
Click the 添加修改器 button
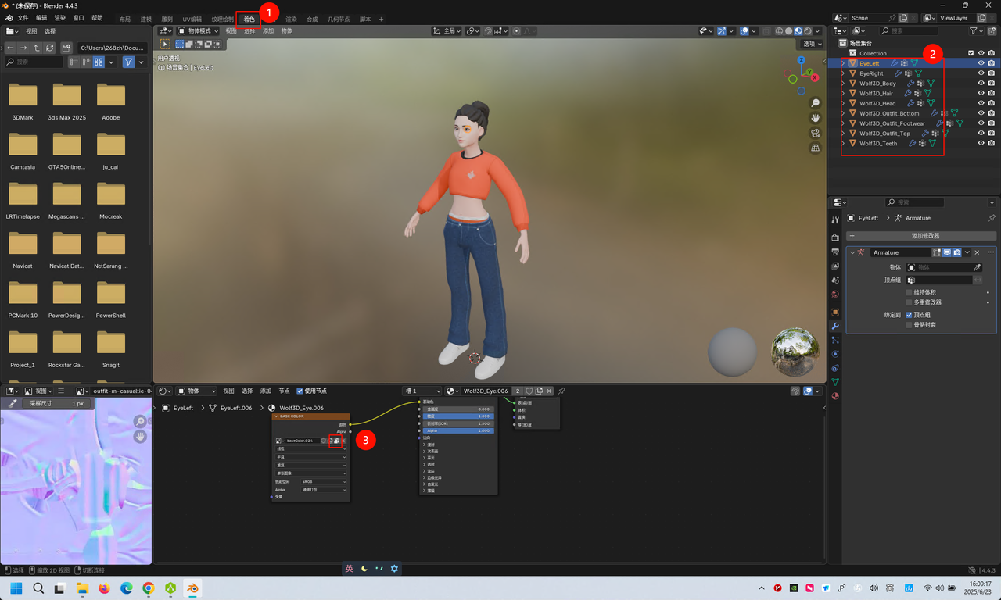pos(914,235)
